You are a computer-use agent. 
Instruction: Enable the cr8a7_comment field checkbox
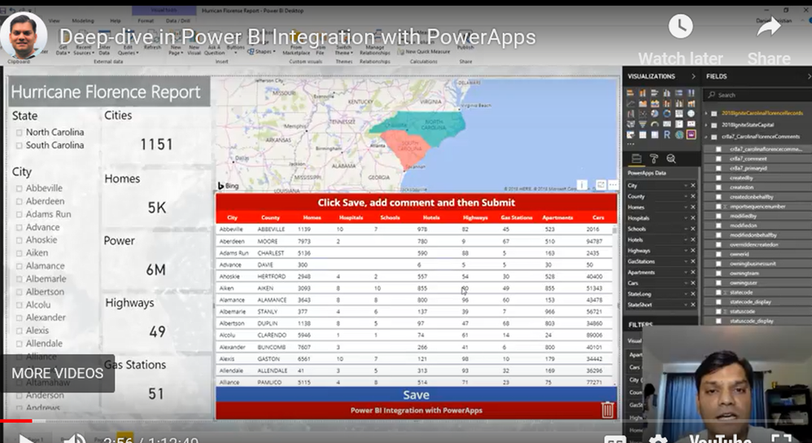[x=718, y=159]
